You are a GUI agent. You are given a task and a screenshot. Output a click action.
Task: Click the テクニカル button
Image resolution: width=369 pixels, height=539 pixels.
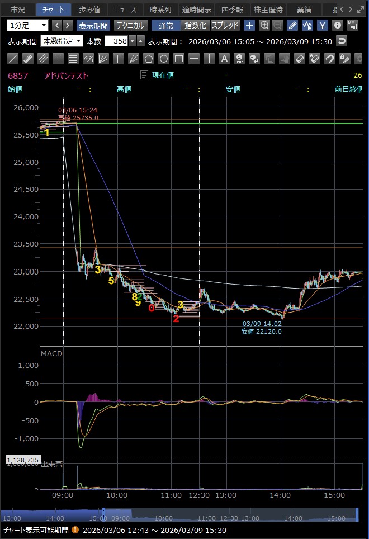(x=130, y=25)
